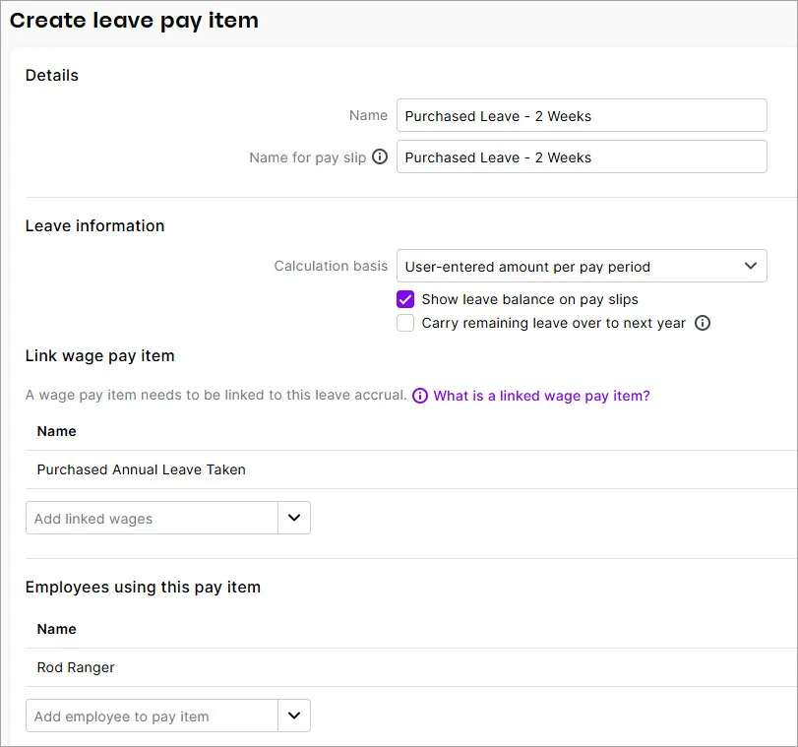Expand the "Add linked wages" dropdown arrow
798x747 pixels.
294,517
